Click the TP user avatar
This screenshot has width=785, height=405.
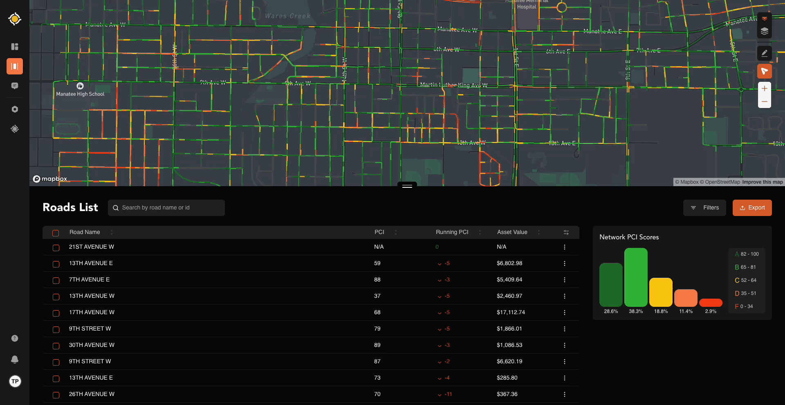coord(15,381)
